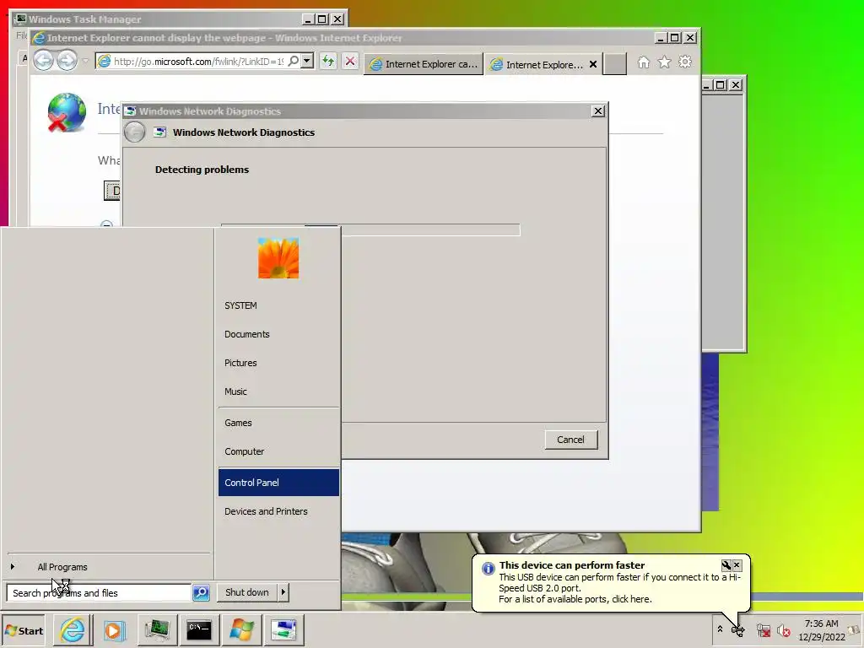Open Computer from the Start menu
The image size is (864, 648).
(x=244, y=451)
